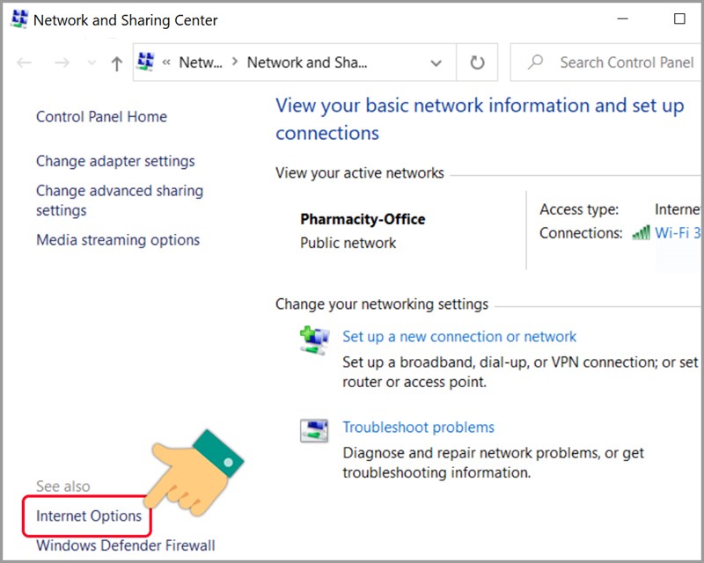
Task: Click the Network and Sharing Center title bar icon
Action: pos(18,18)
